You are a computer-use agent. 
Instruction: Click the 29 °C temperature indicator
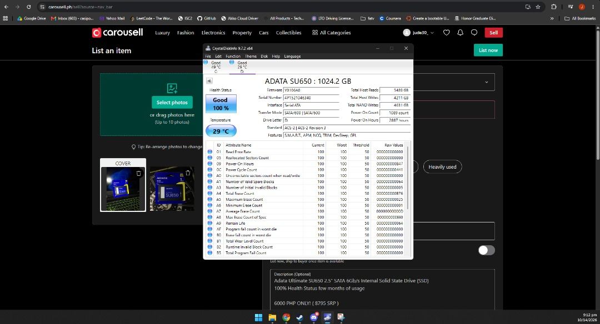221,131
